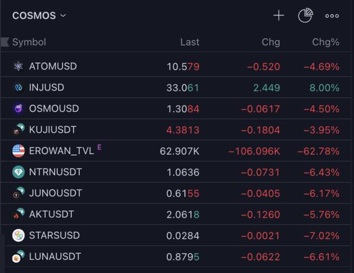Sort watchlist by Last price header
354x273 pixels.
coord(190,42)
